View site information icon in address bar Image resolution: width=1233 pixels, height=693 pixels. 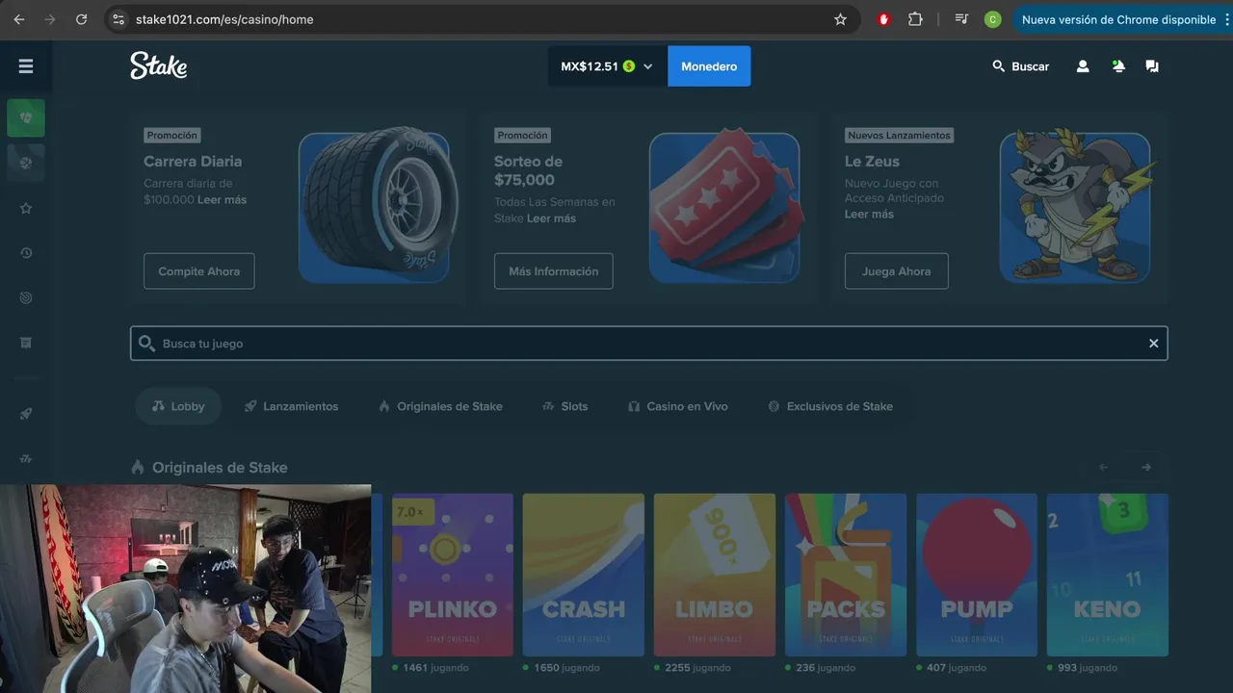pyautogui.click(x=118, y=19)
